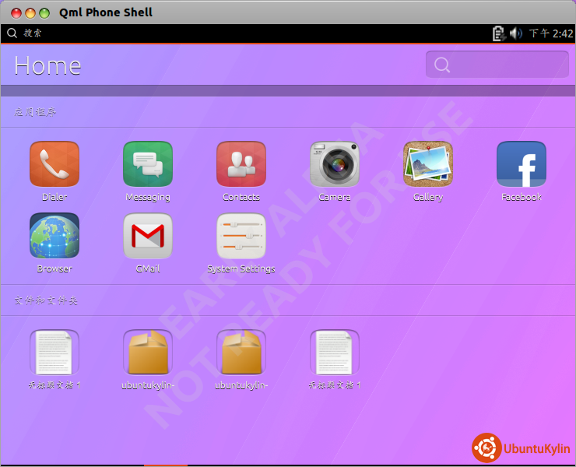
Task: Open the Gallery app
Action: pos(427,164)
